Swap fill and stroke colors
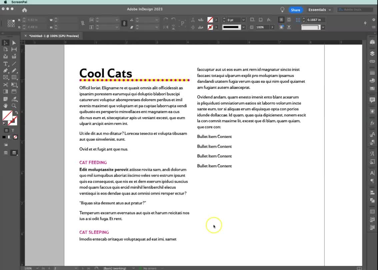The width and height of the screenshot is (378, 270). (16, 111)
